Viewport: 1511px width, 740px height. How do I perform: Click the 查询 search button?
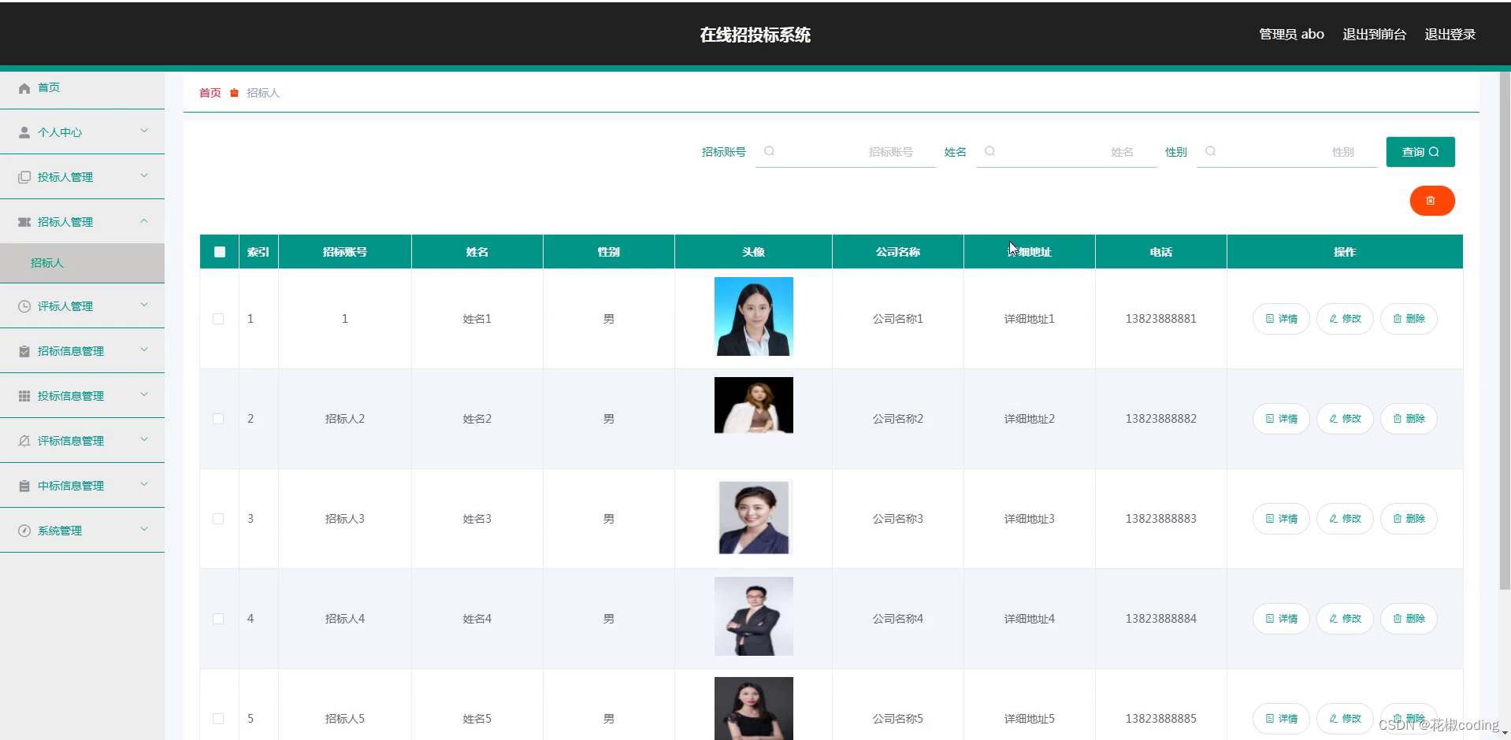click(1420, 152)
